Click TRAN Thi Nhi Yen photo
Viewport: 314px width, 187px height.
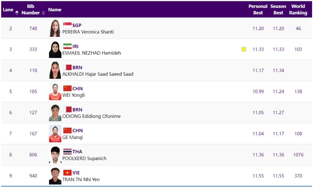coord(55,176)
